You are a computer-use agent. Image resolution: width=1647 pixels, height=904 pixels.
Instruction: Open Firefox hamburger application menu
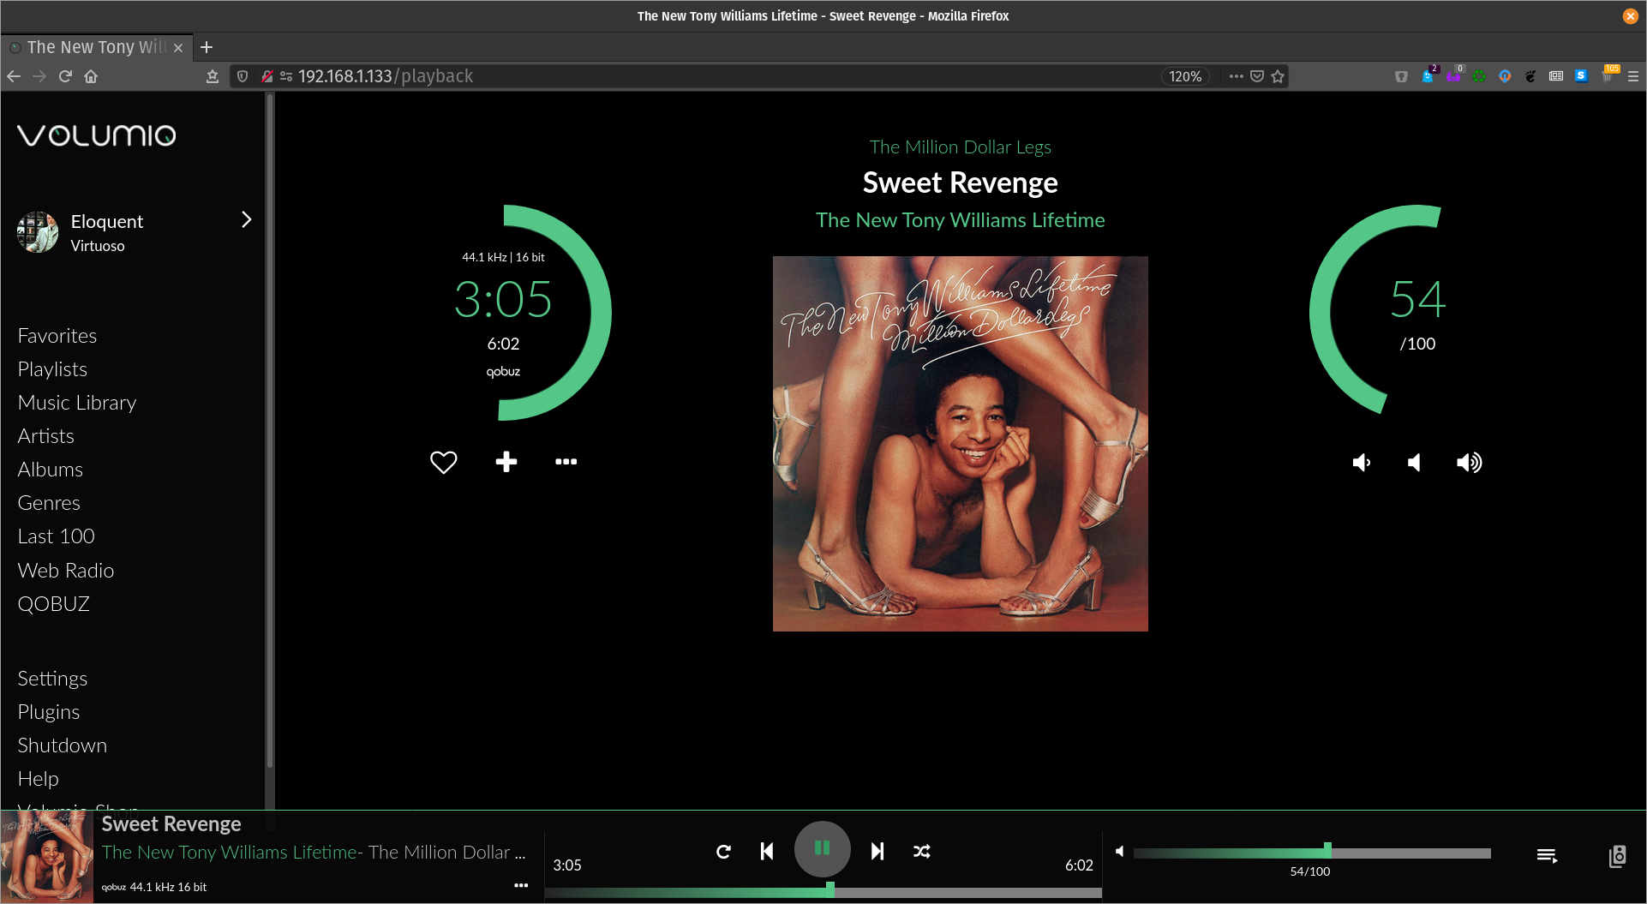(1633, 76)
